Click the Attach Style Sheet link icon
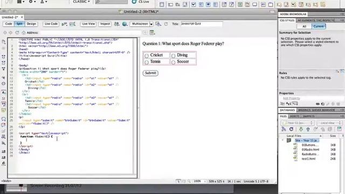This screenshot has height=194, width=345. coord(318,104)
